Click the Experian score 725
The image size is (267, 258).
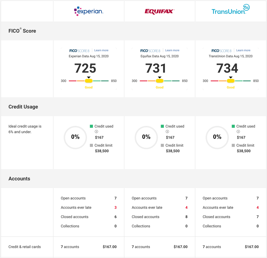pos(85,68)
